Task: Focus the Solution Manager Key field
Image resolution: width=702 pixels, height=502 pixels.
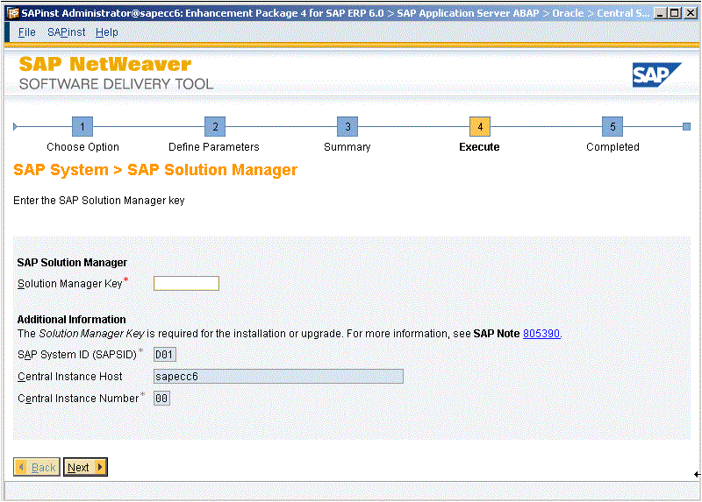Action: tap(186, 283)
